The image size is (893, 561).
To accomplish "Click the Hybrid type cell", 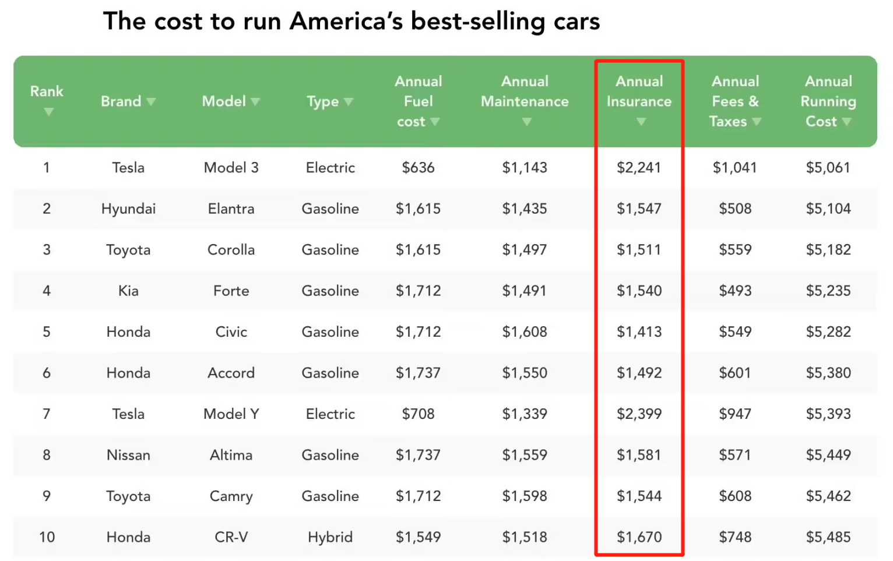I will click(330, 537).
